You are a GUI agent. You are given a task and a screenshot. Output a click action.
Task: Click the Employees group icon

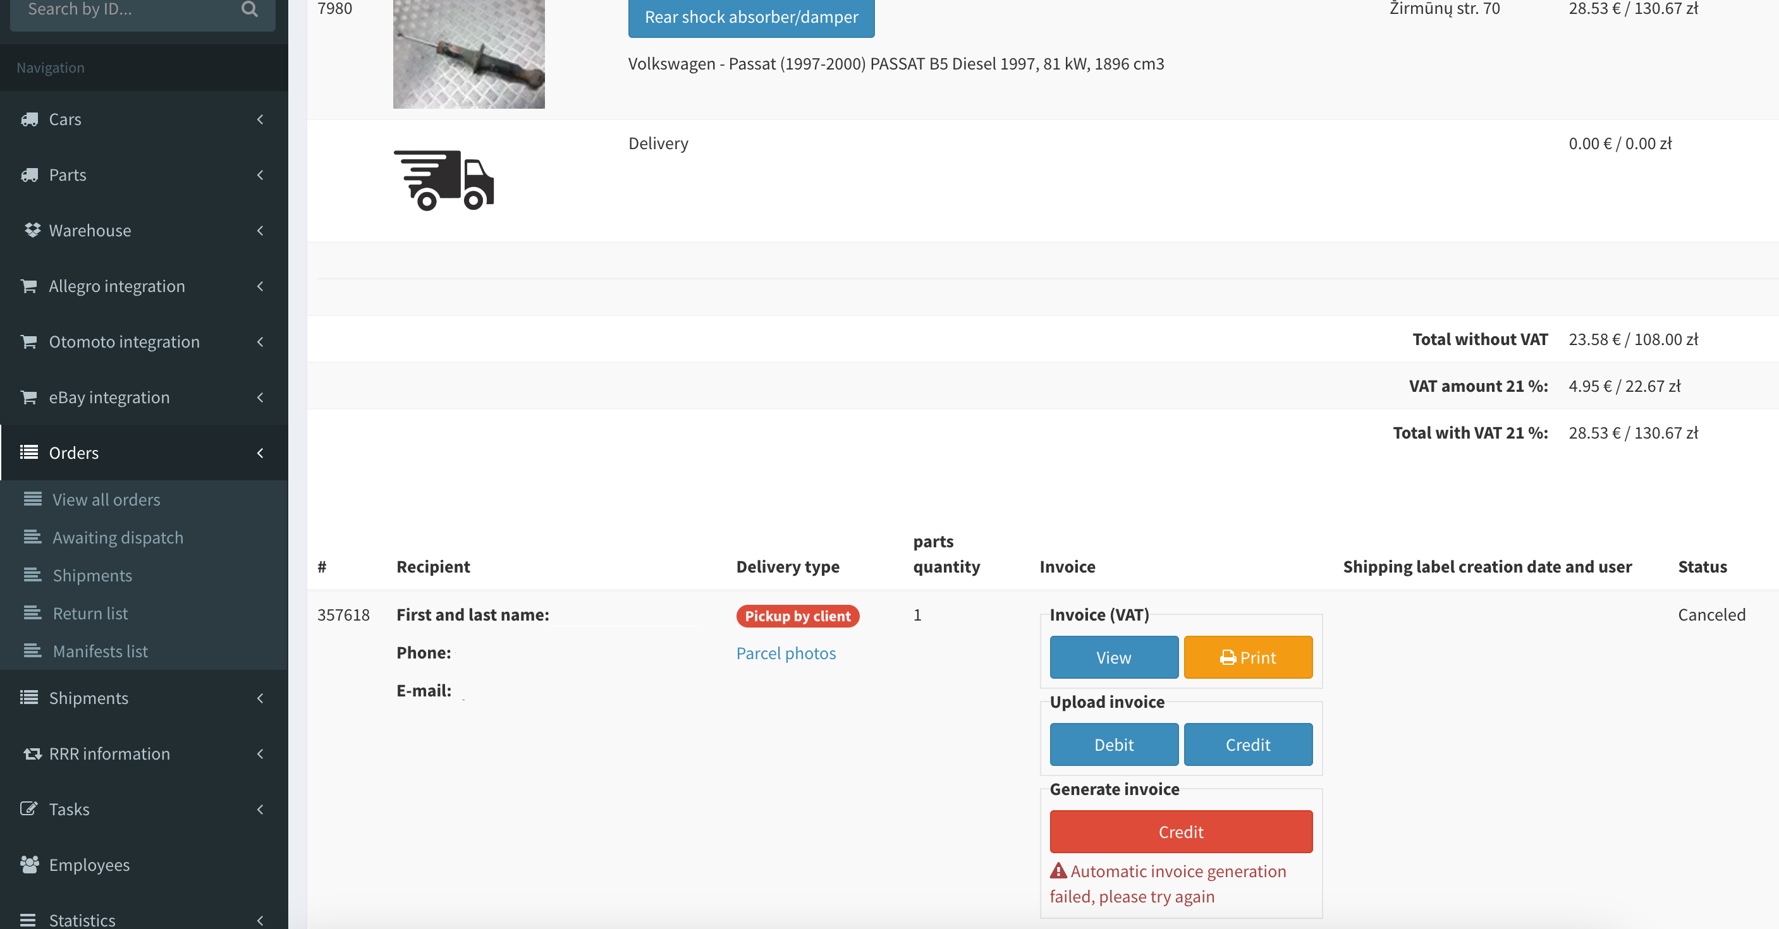tap(29, 864)
